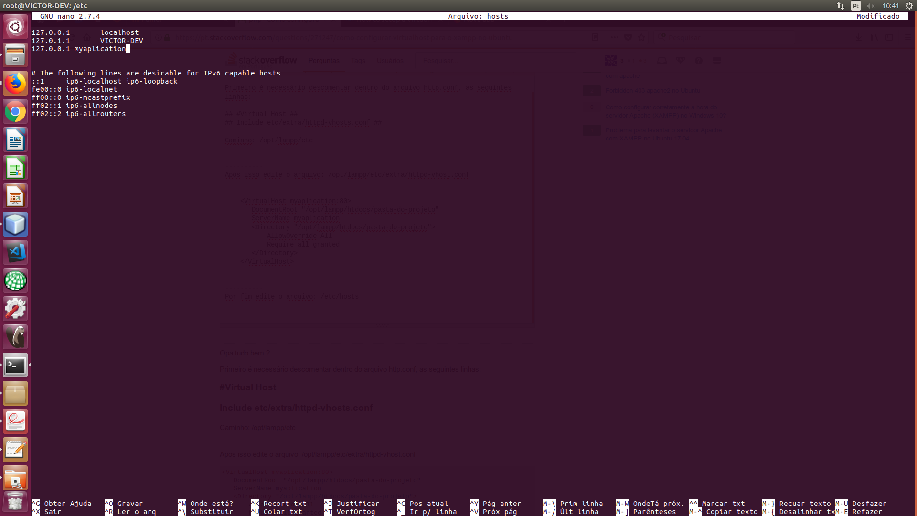The image size is (917, 516).
Task: Open red PDF reader launcher icon
Action: tap(15, 421)
